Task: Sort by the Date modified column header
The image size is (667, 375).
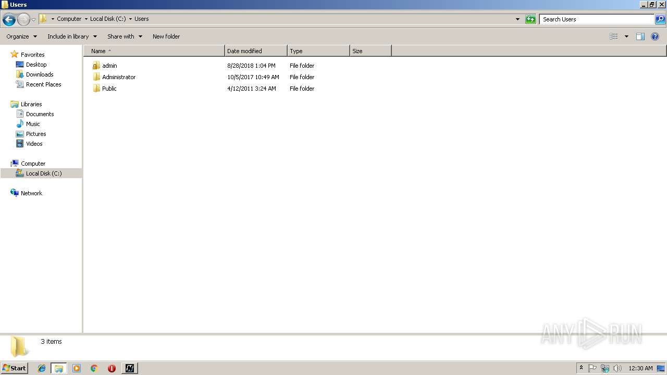Action: pyautogui.click(x=256, y=51)
